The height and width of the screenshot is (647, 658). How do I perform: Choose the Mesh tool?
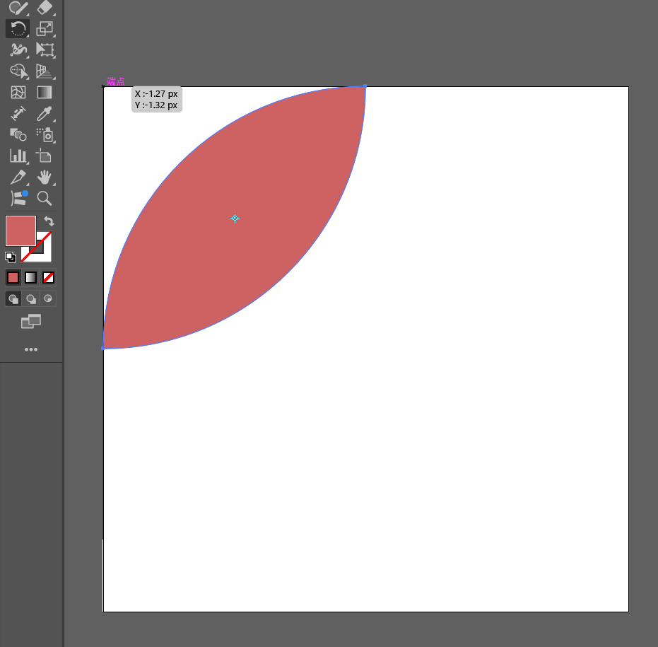tap(18, 93)
